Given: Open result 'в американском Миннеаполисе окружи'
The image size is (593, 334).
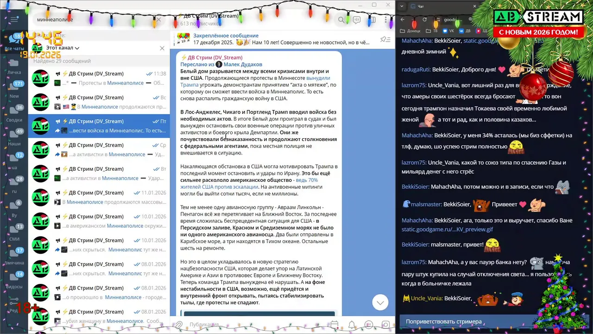Looking at the screenshot, I should tap(99, 221).
